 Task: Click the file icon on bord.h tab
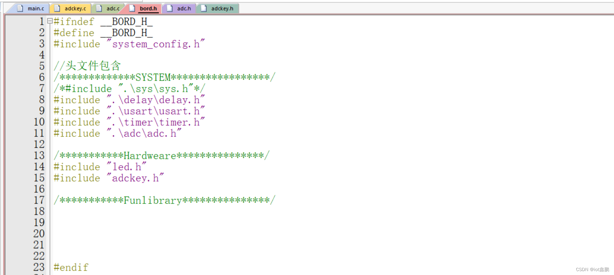coord(132,8)
